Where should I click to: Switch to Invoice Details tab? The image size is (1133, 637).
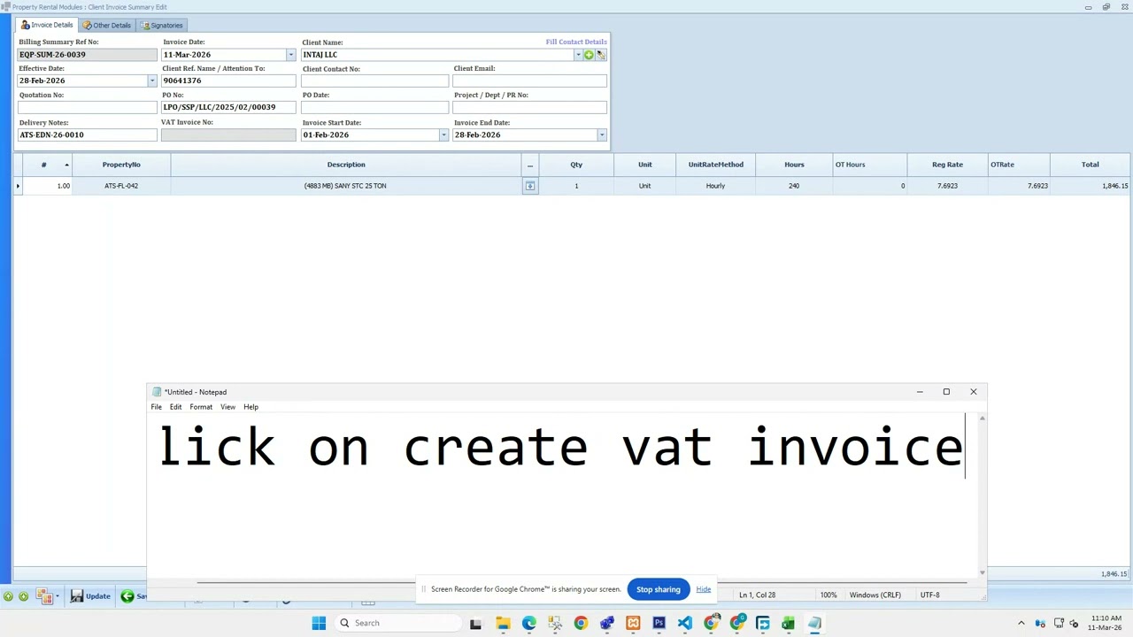tap(47, 25)
